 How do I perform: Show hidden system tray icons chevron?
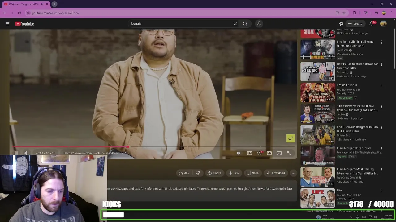coord(351,217)
